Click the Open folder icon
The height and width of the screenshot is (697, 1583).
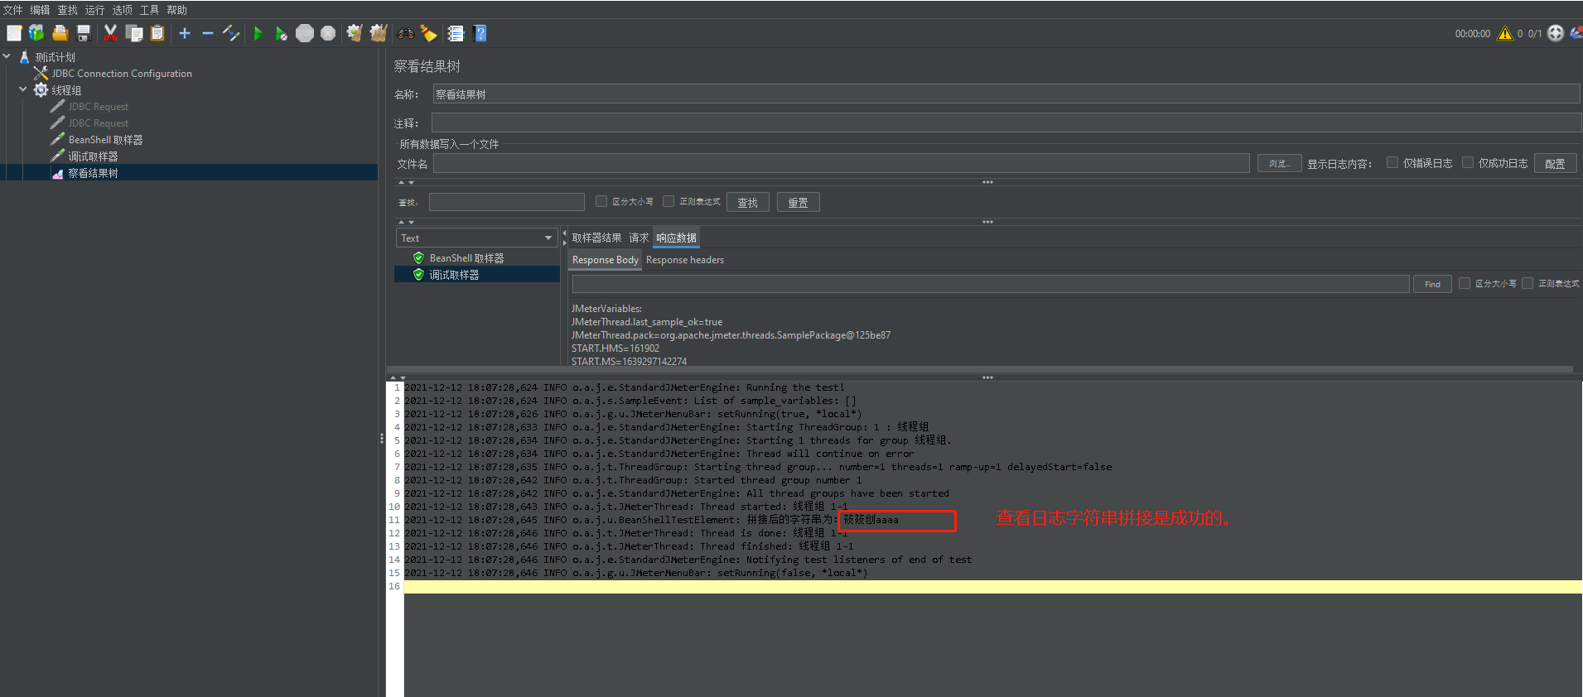[x=60, y=33]
